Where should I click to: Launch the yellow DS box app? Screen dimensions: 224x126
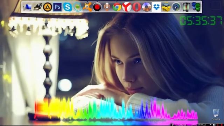[x=166, y=7]
